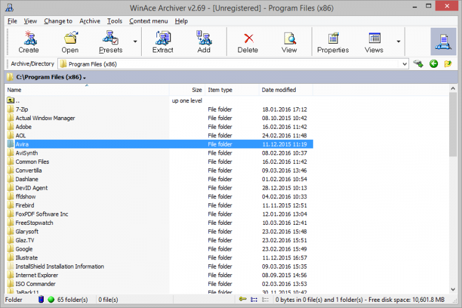Open the View menu

tap(30, 21)
